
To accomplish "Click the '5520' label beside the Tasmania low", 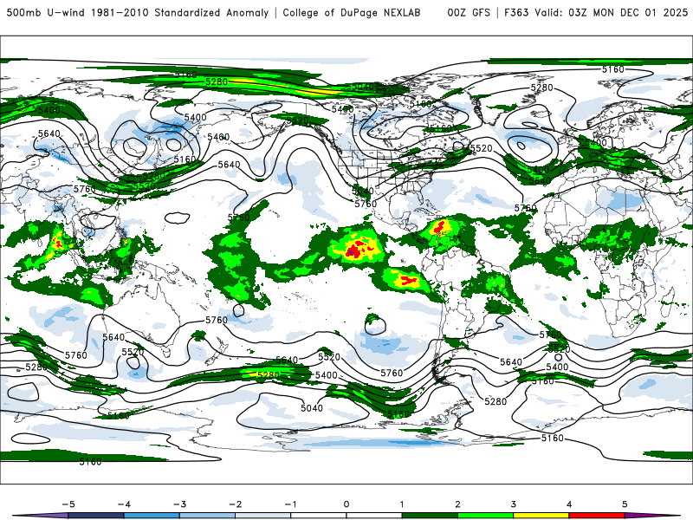I will click(x=133, y=352).
